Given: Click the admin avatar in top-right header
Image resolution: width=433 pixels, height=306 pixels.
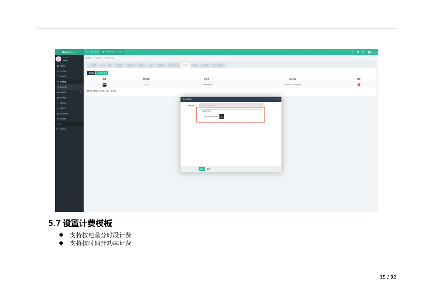Looking at the screenshot, I should [x=369, y=52].
